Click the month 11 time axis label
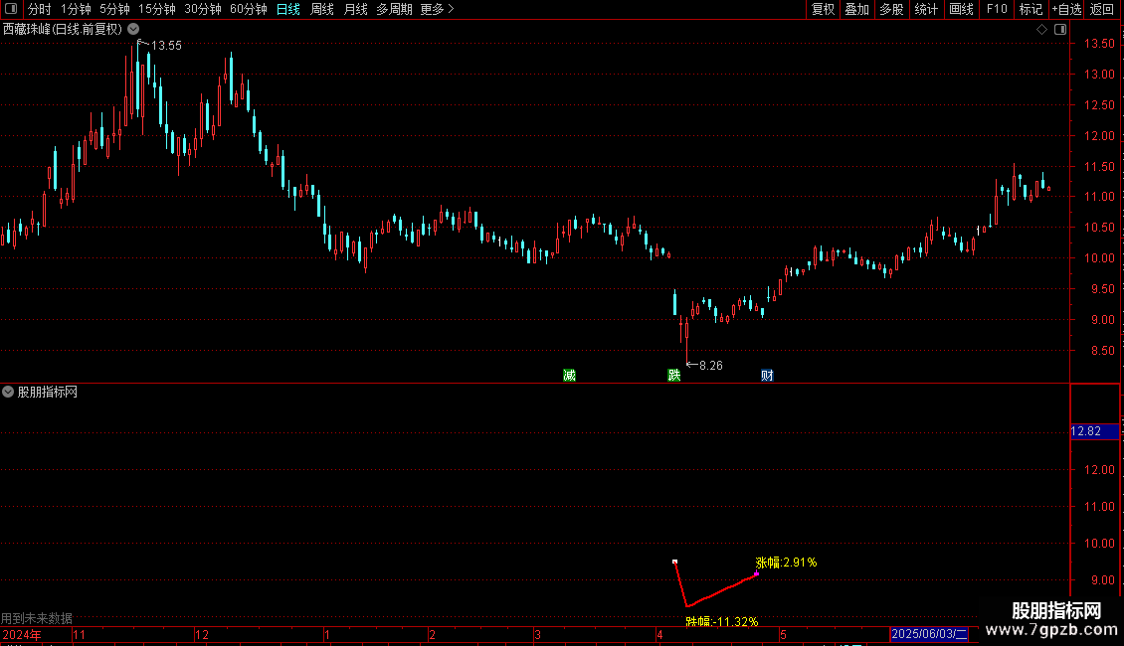This screenshot has width=1124, height=646. (x=79, y=635)
